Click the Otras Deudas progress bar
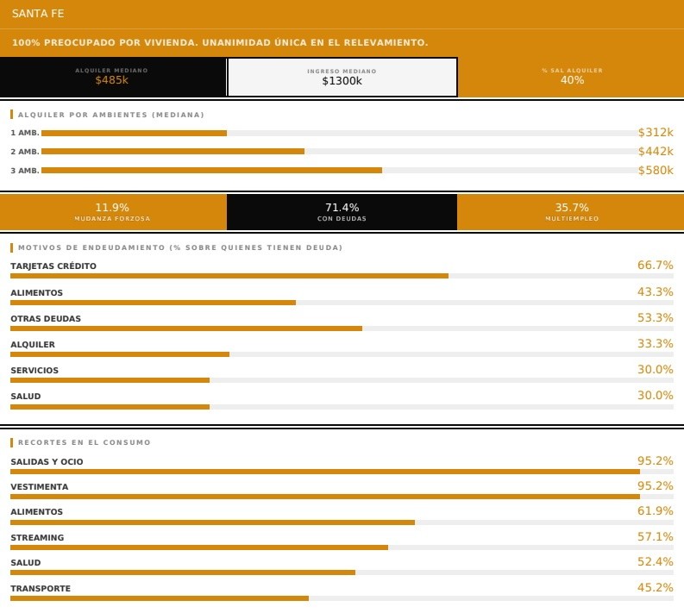This screenshot has width=684, height=613. click(342, 328)
